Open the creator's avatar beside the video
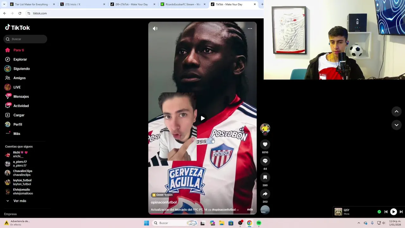 coord(265,128)
